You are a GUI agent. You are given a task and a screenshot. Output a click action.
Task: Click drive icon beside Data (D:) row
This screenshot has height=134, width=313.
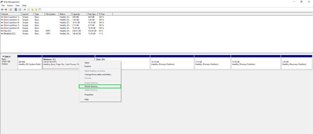(2, 31)
